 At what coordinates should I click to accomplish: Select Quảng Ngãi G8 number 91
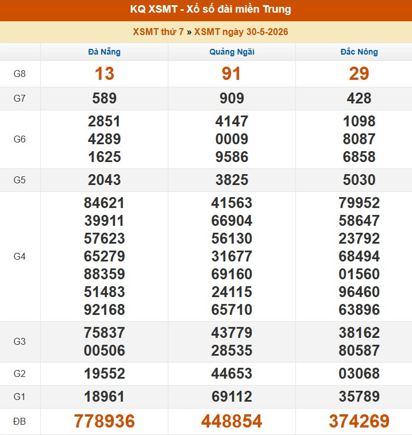231,74
